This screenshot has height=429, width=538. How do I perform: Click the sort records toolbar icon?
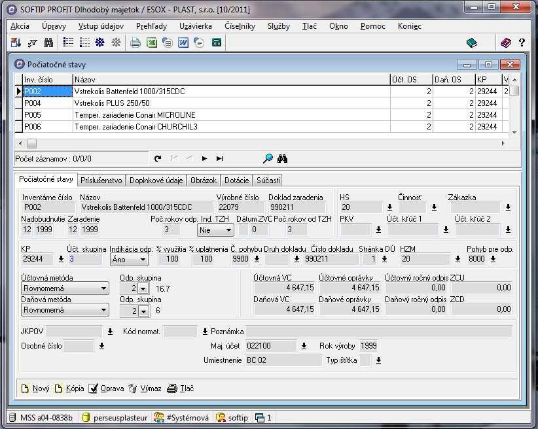pyautogui.click(x=16, y=43)
